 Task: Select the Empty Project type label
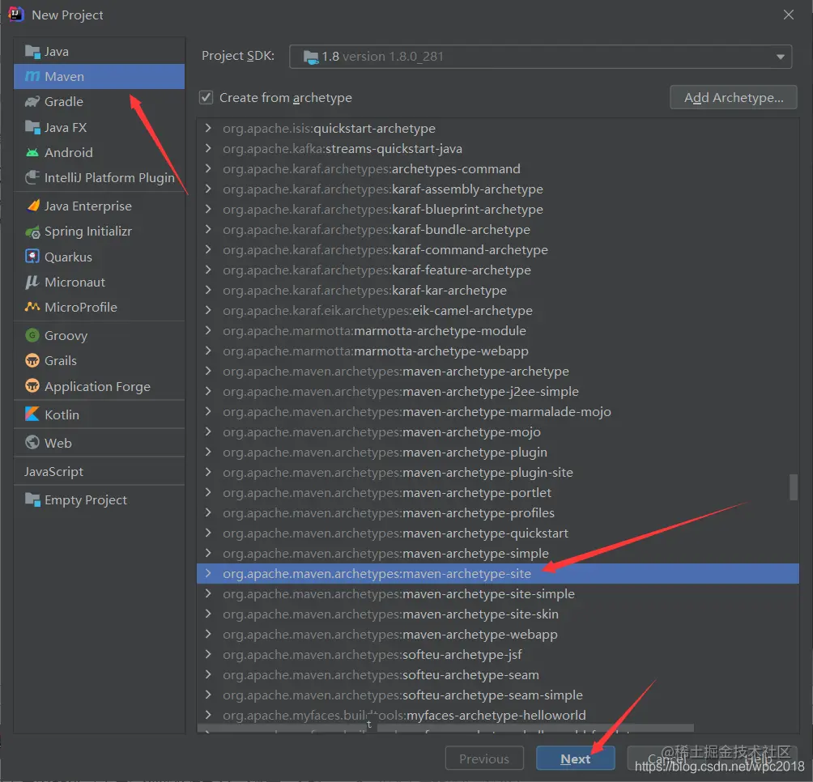(x=86, y=500)
